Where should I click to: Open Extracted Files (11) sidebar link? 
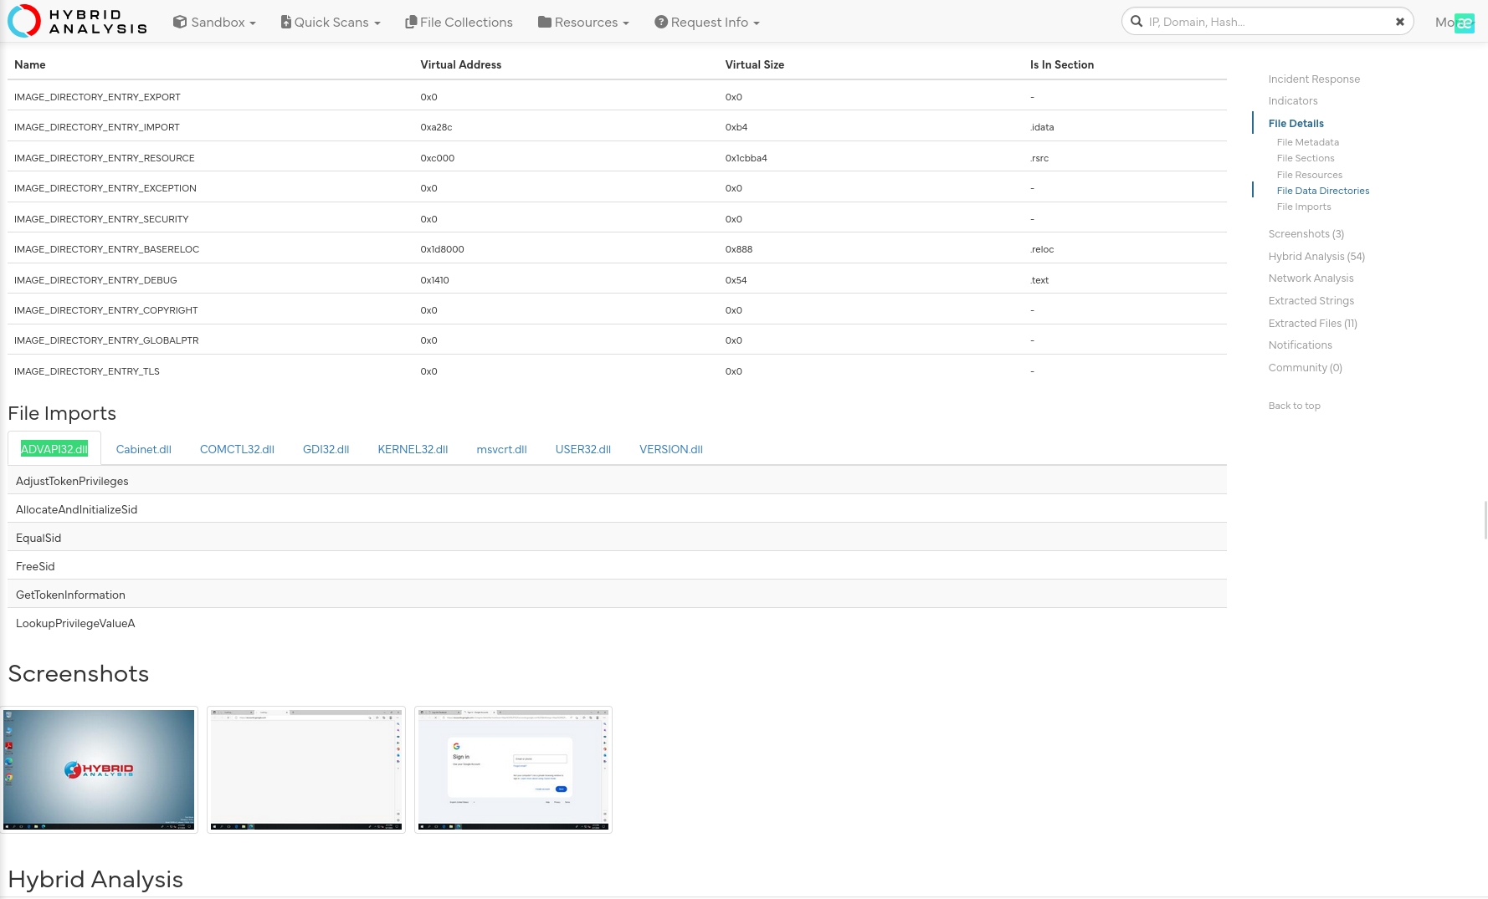coord(1312,324)
